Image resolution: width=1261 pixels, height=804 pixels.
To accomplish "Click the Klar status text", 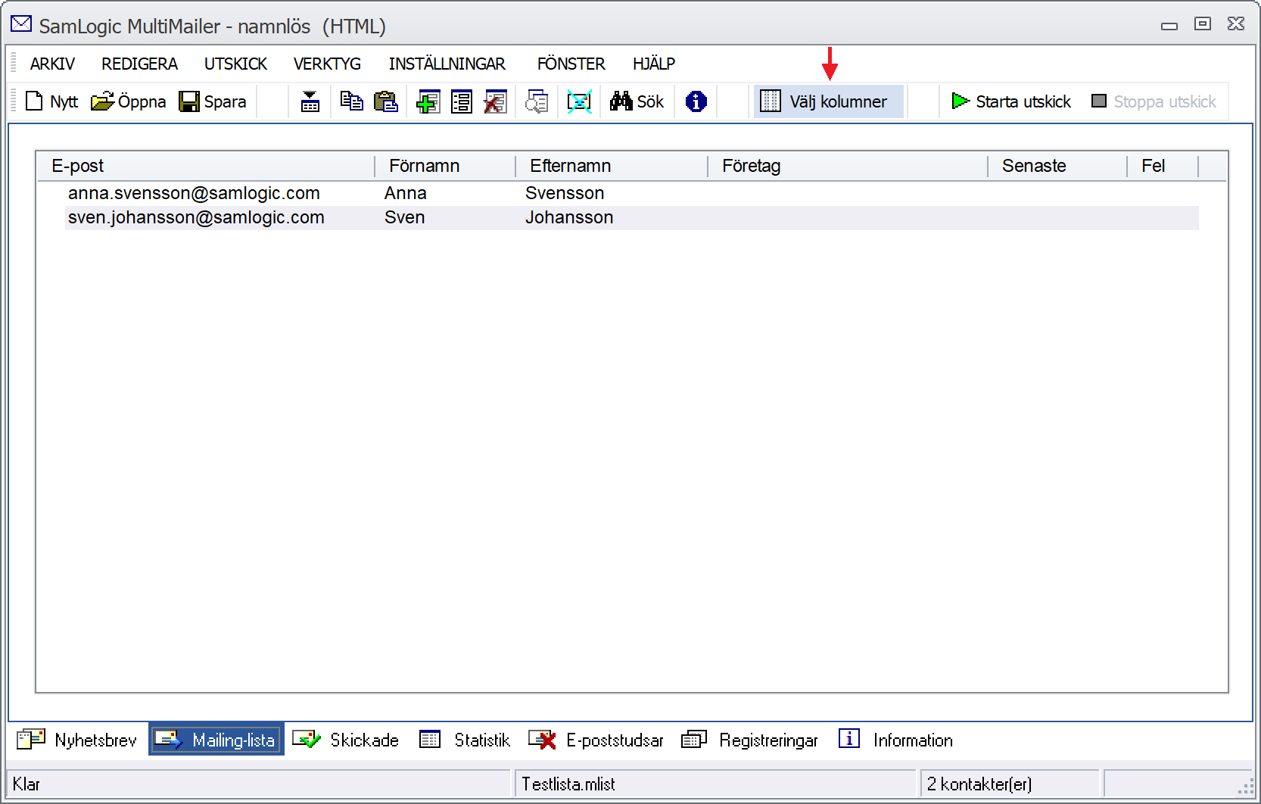I will 26,784.
